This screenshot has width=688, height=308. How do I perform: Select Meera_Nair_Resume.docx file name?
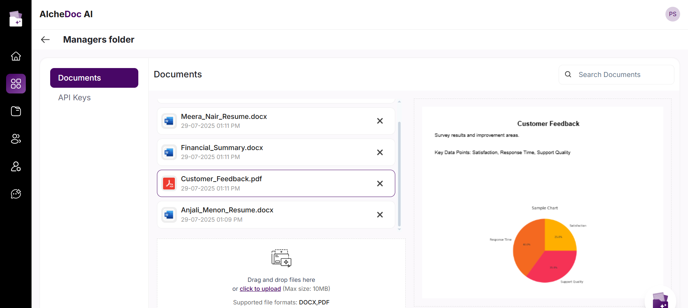224,116
